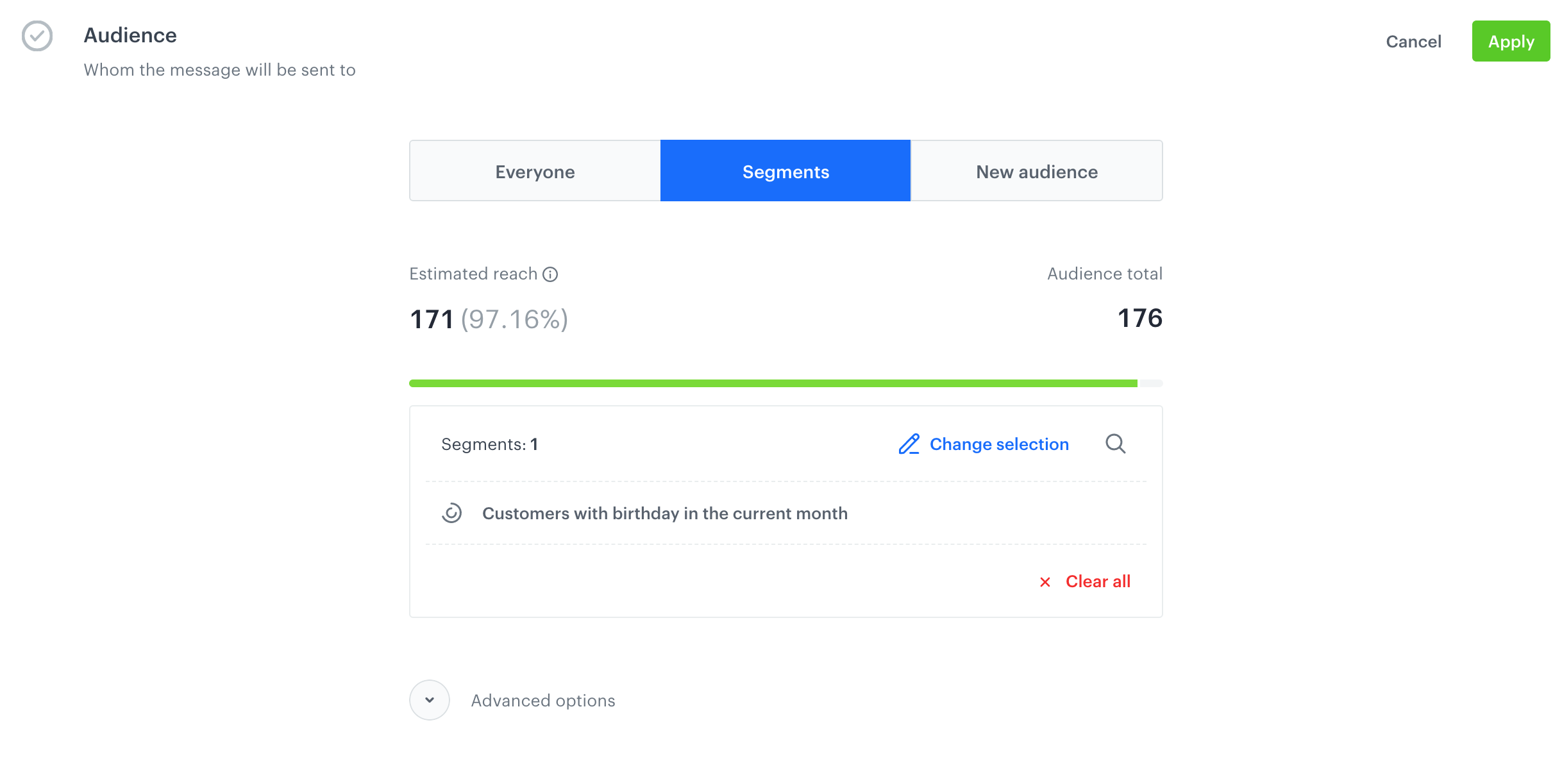Click the Advanced options label
Viewport: 1562px width, 759px height.
(542, 701)
